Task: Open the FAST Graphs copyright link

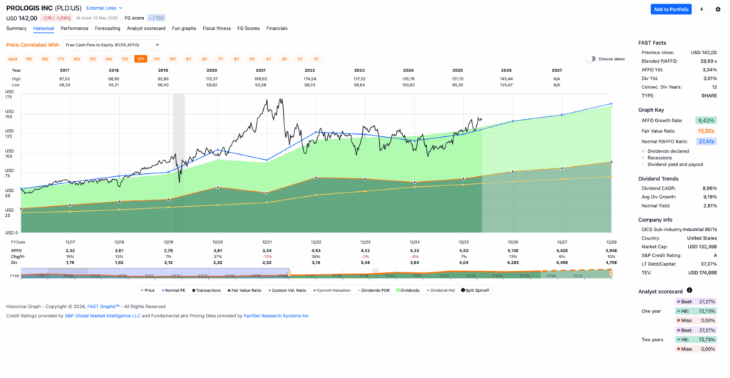Action: click(103, 307)
